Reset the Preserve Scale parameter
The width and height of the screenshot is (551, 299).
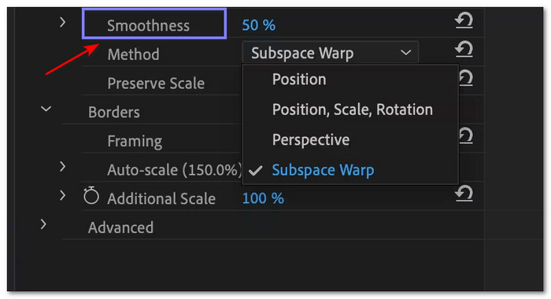466,79
